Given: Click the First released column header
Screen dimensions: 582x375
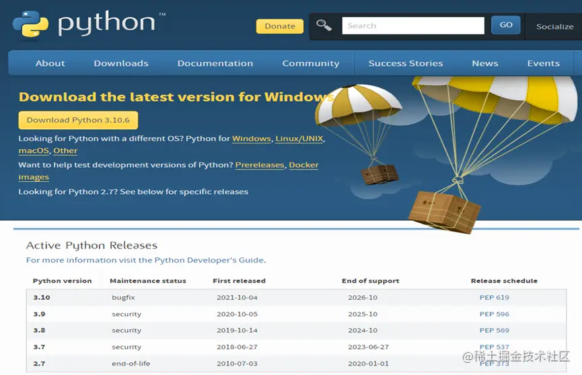Looking at the screenshot, I should [239, 281].
